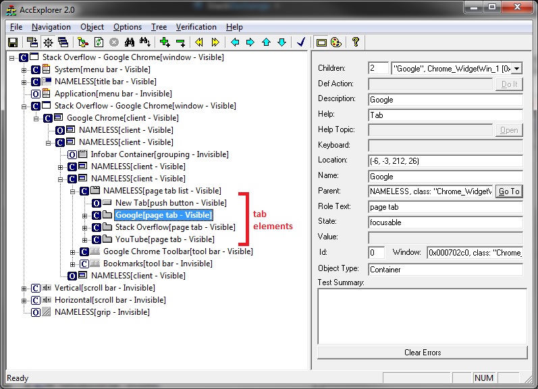Click the State field showing focusable

pyautogui.click(x=446, y=222)
